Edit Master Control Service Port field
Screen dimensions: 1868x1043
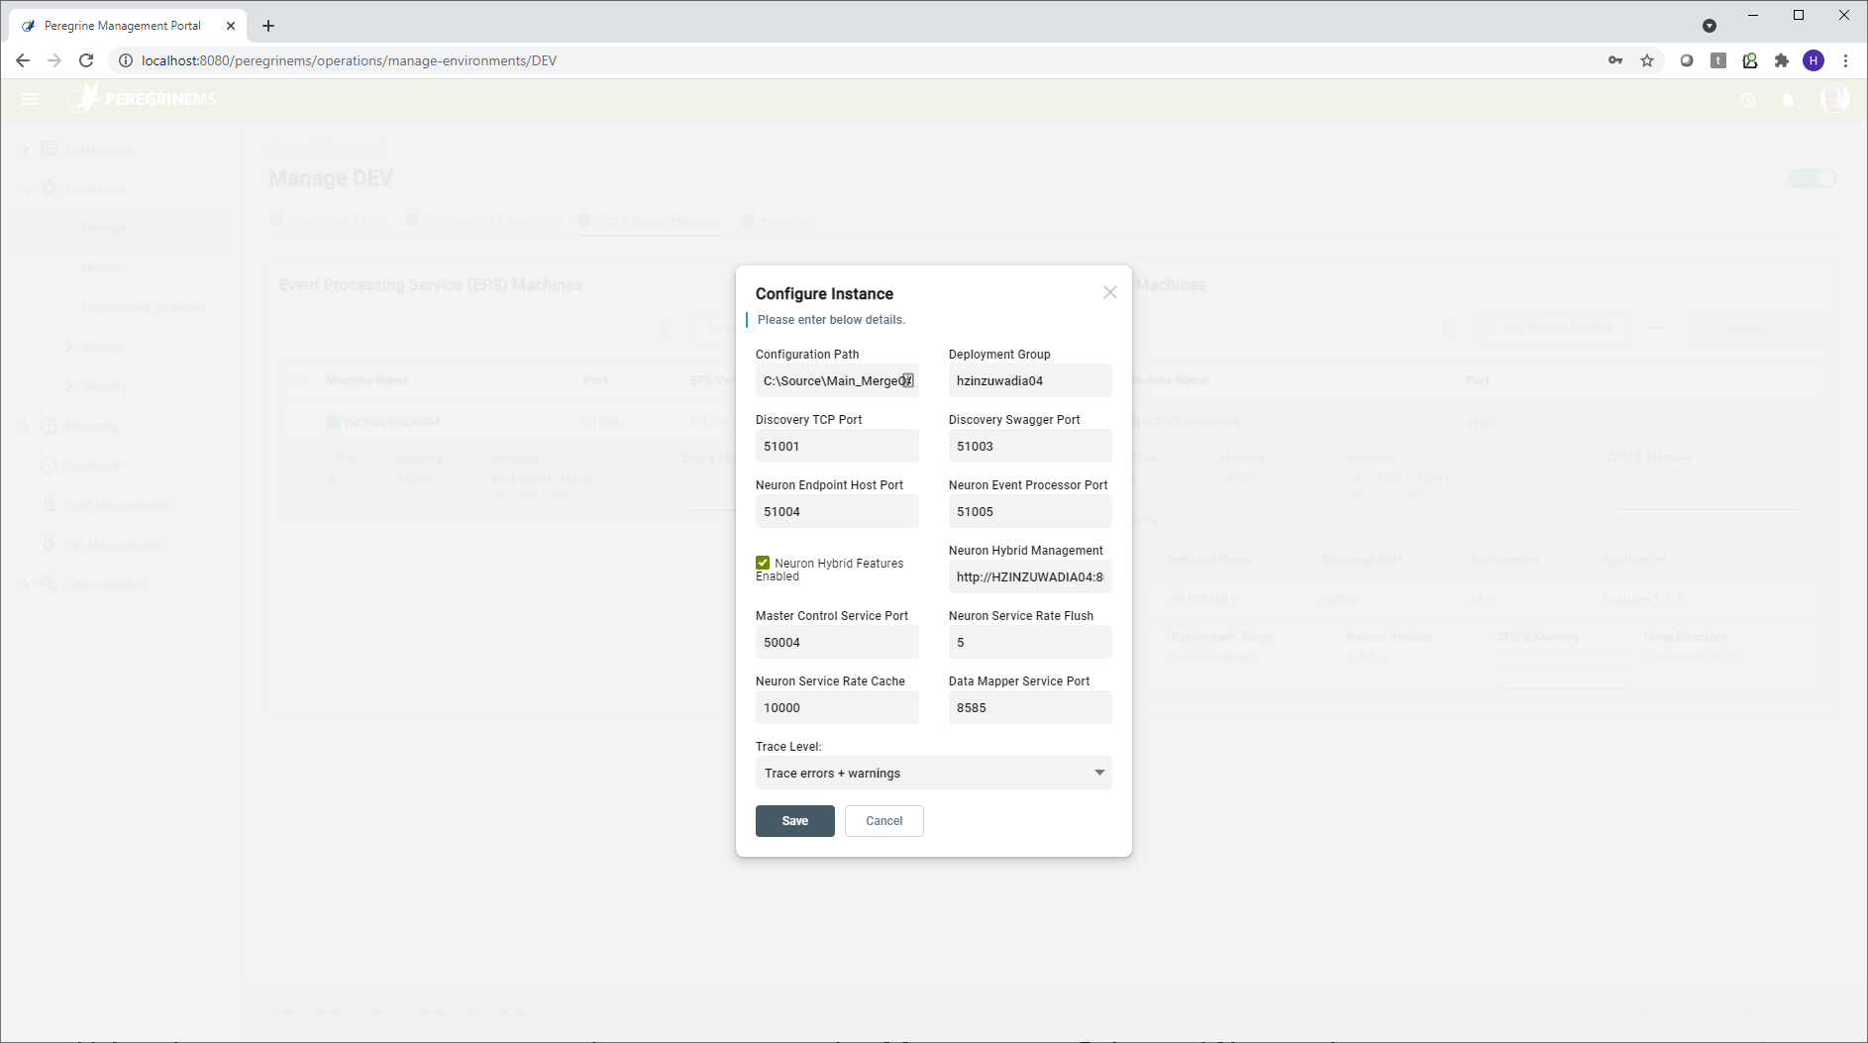tap(837, 642)
